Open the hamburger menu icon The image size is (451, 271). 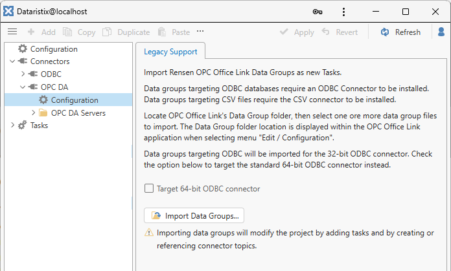click(12, 32)
